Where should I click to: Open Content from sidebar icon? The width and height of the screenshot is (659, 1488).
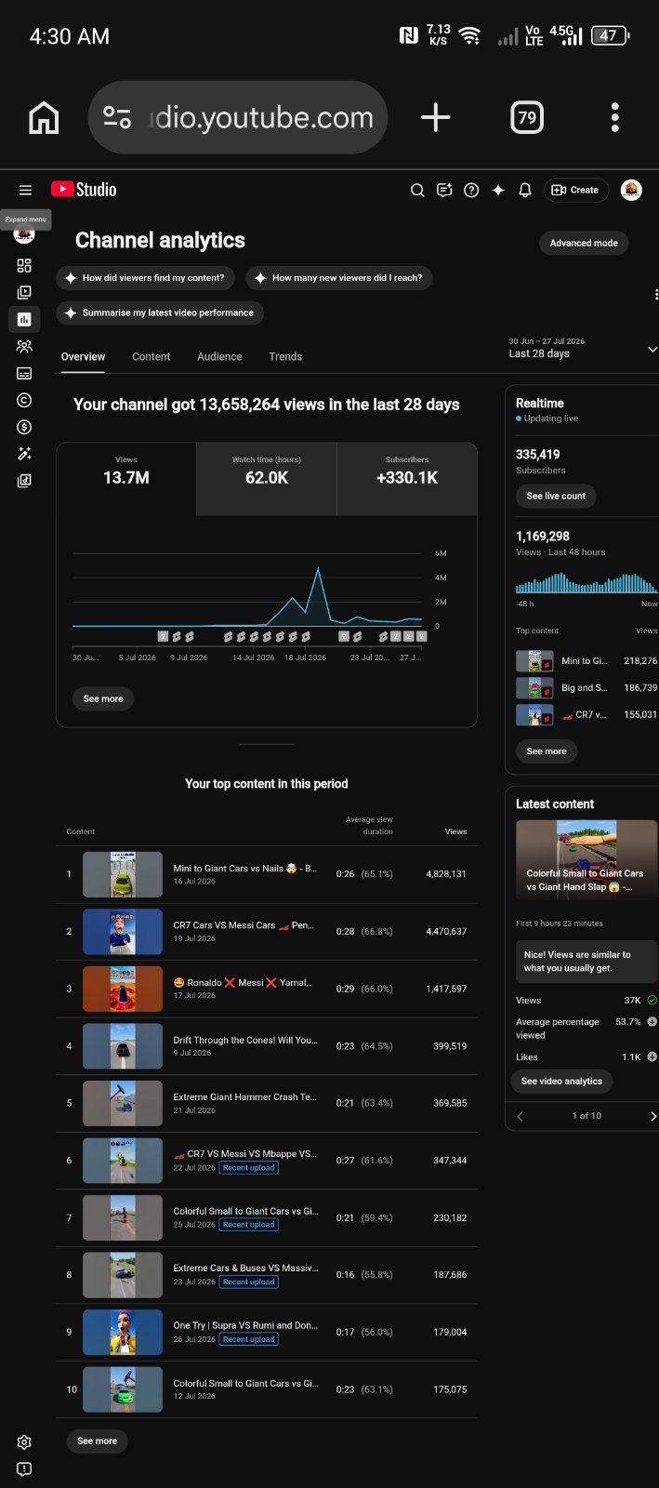[x=24, y=292]
